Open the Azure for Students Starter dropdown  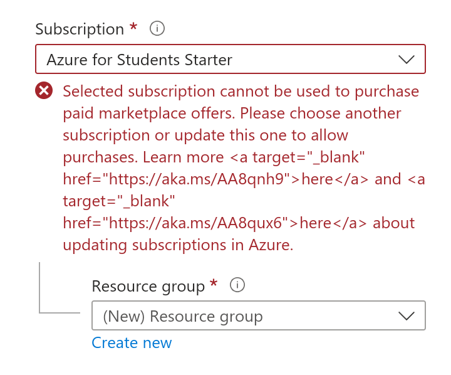tap(231, 59)
